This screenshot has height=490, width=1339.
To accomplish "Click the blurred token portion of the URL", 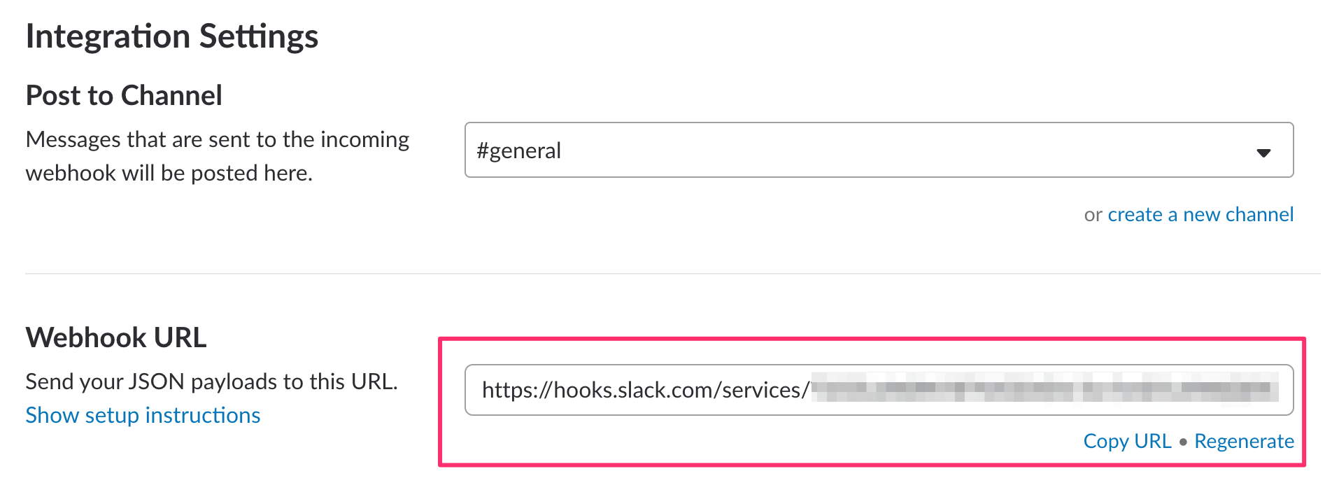I will point(1045,388).
